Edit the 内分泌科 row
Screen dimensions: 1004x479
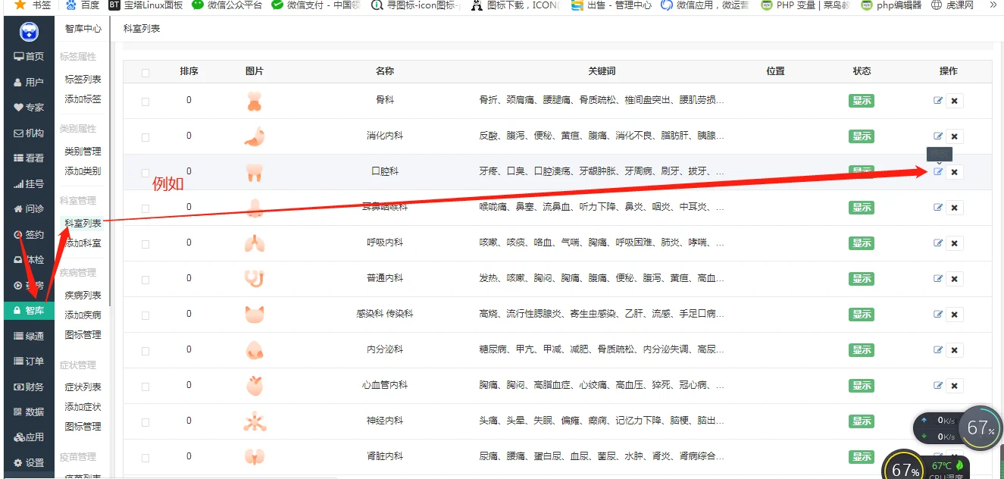(x=938, y=350)
